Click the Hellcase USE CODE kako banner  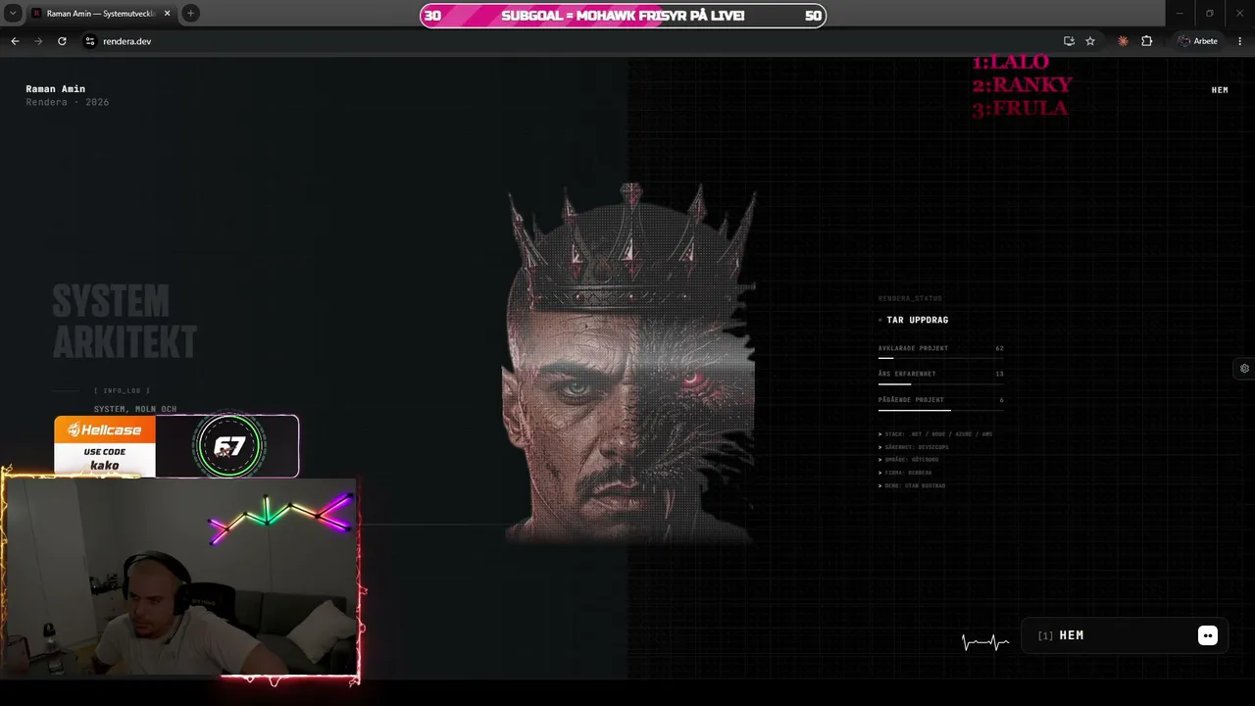coord(105,446)
